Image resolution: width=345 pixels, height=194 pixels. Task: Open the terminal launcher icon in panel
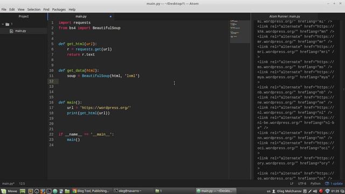49,191
